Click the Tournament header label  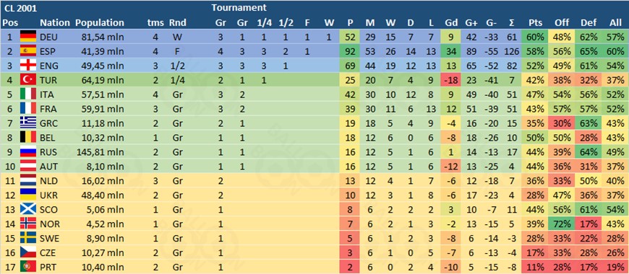pos(239,8)
